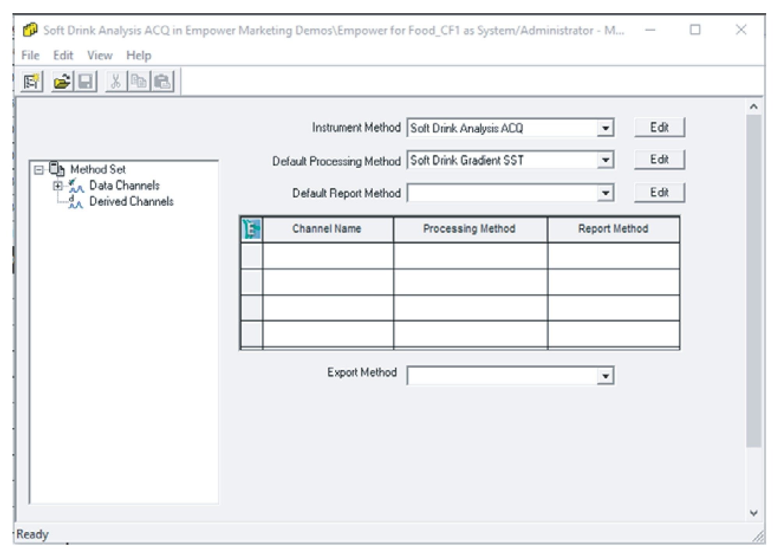Click the window resize grip corner

click(x=758, y=537)
